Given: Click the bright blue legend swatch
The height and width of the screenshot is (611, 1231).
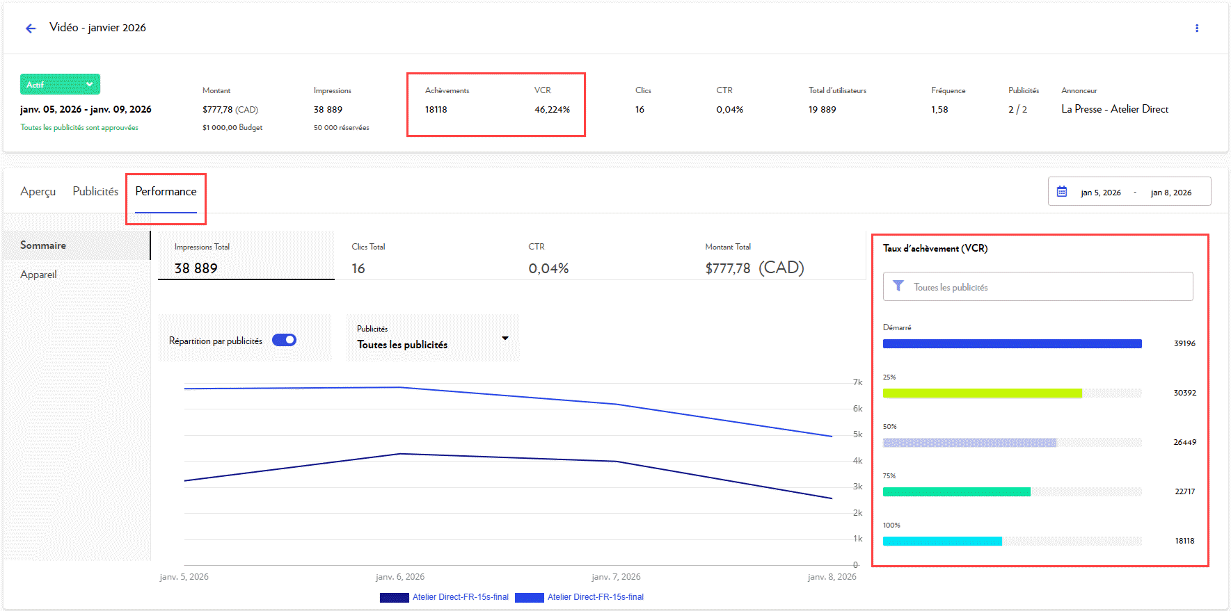Looking at the screenshot, I should point(529,597).
